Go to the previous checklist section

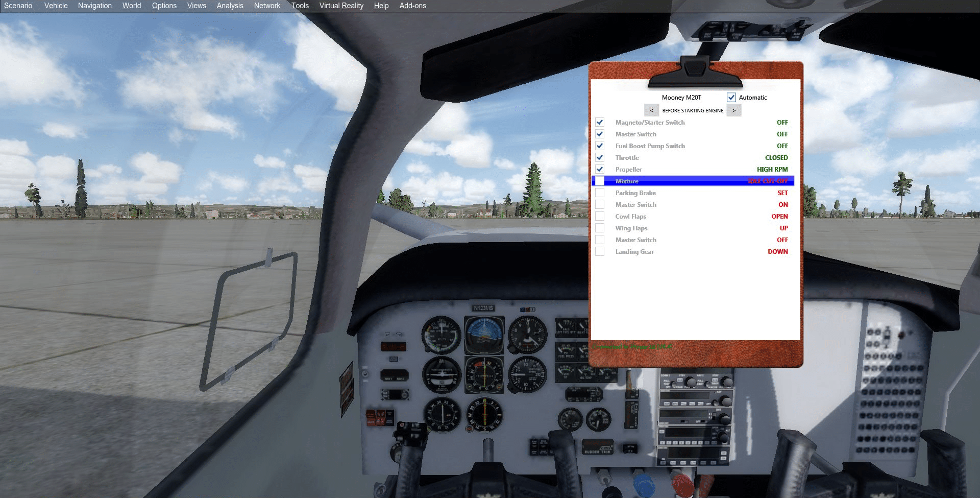tap(651, 110)
